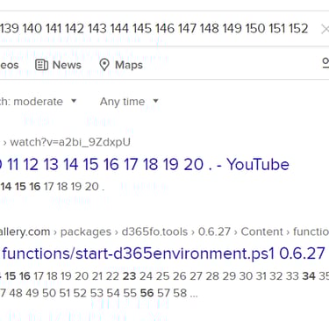Screen dimensions: 329x321
Task: Click the arrow next to Safe search moderate
Action: 74,101
